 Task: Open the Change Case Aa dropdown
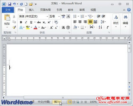(44, 28)
